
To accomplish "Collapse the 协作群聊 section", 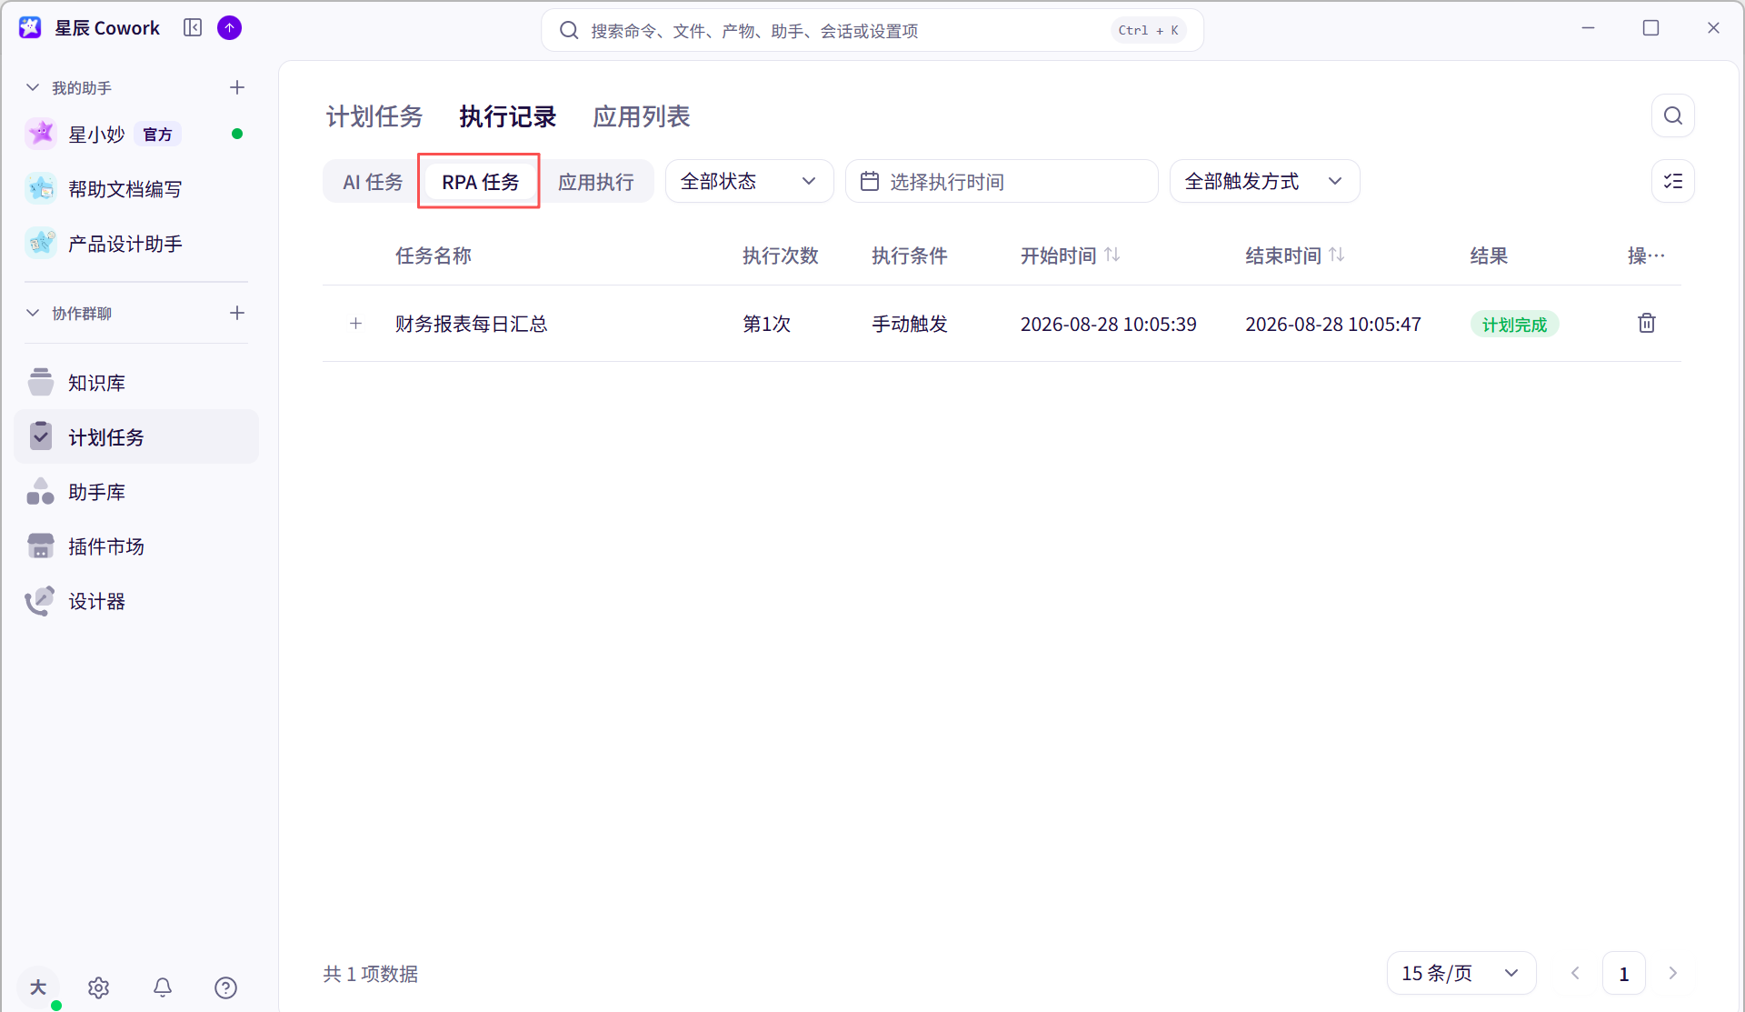I will [x=33, y=313].
